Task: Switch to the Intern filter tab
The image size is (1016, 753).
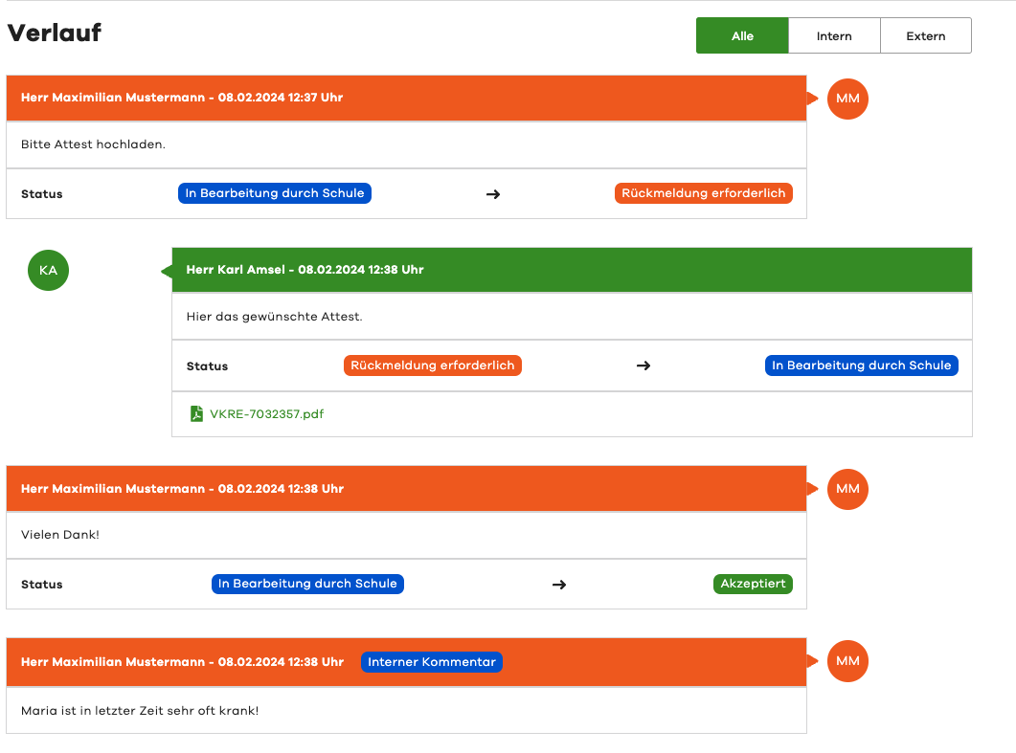Action: 834,36
